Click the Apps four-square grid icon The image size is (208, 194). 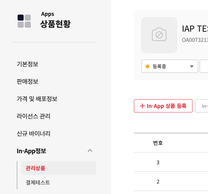24,21
